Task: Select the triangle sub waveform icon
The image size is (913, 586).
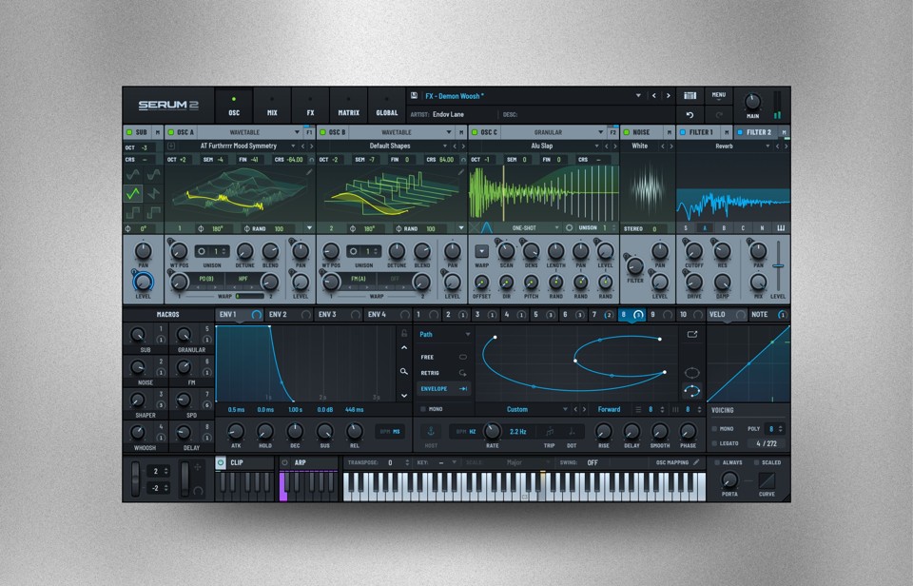Action: point(133,193)
